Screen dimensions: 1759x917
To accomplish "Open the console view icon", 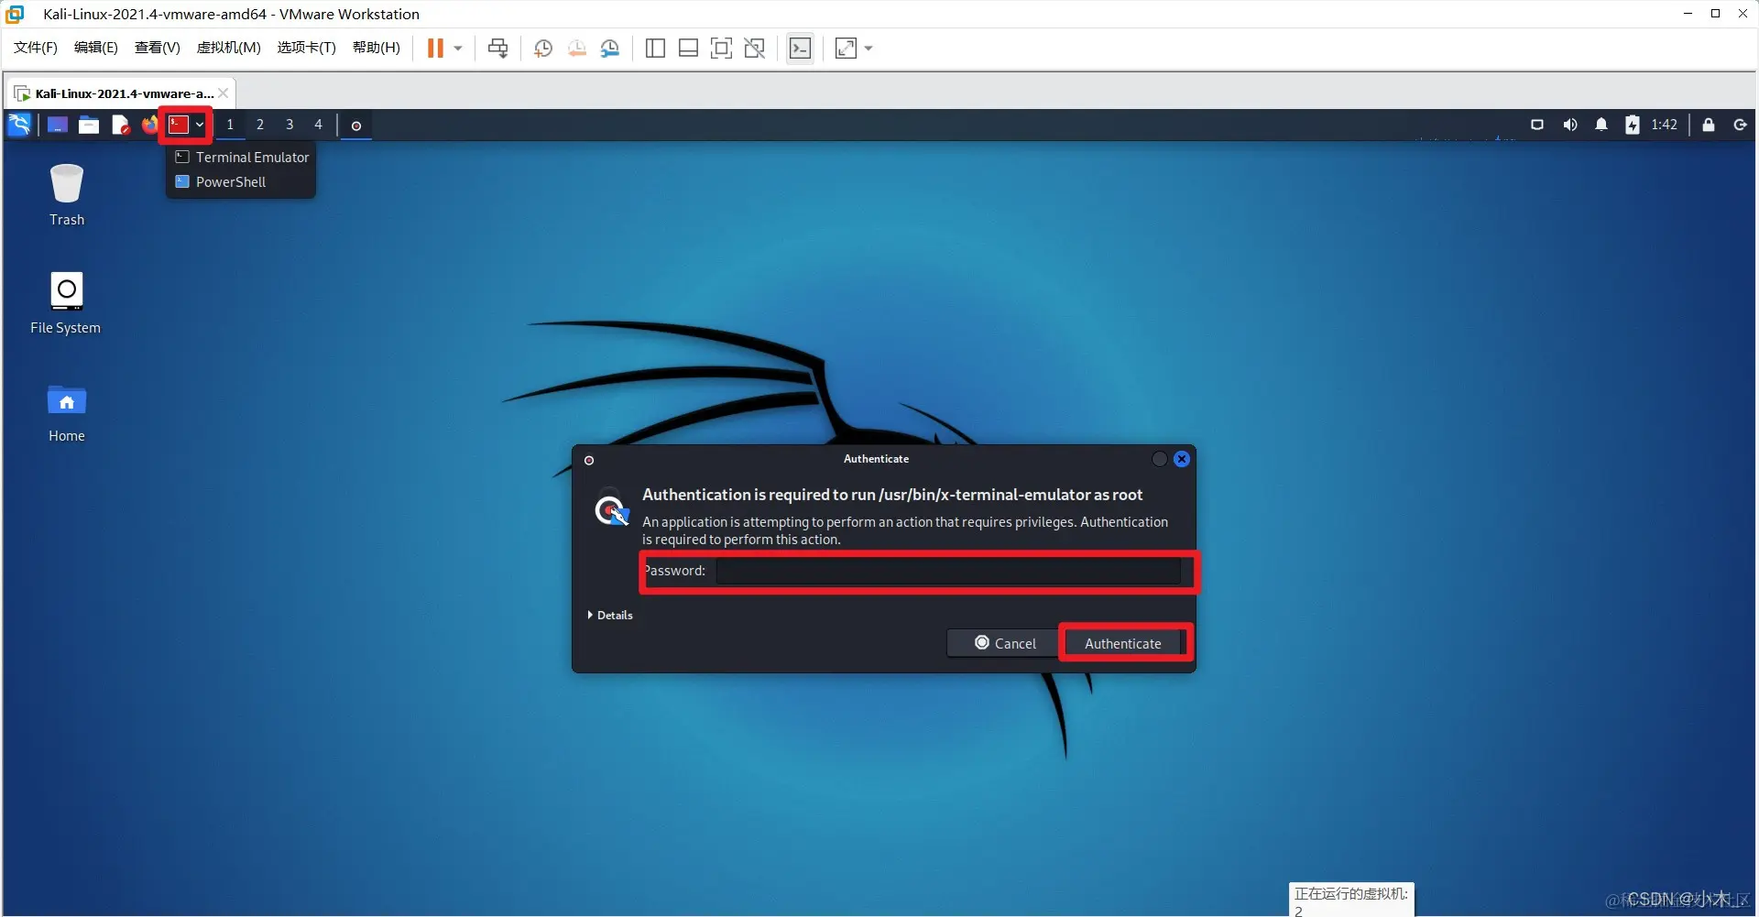I will pos(800,49).
